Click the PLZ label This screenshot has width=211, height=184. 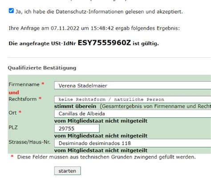tap(13, 127)
